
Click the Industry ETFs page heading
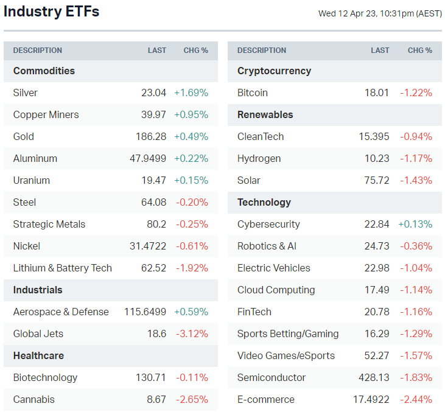[51, 12]
